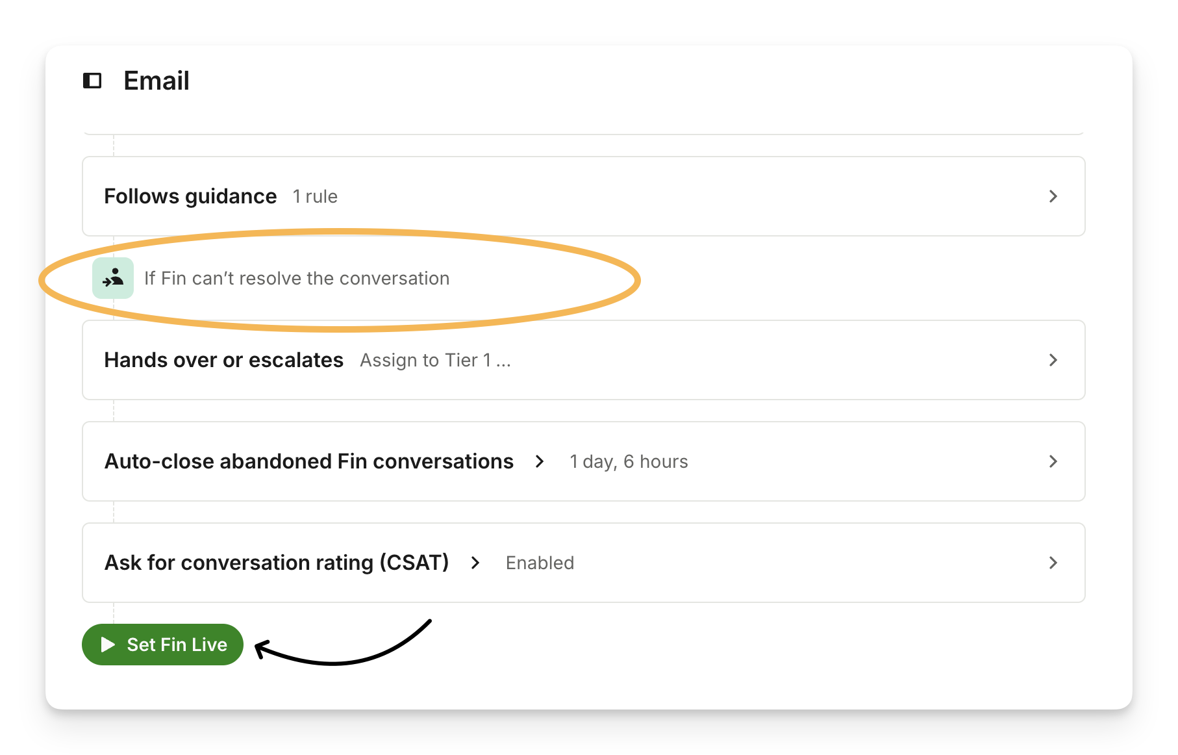Select "If Fin can't resolve the conversation" text
The height and width of the screenshot is (755, 1178).
[x=297, y=278]
